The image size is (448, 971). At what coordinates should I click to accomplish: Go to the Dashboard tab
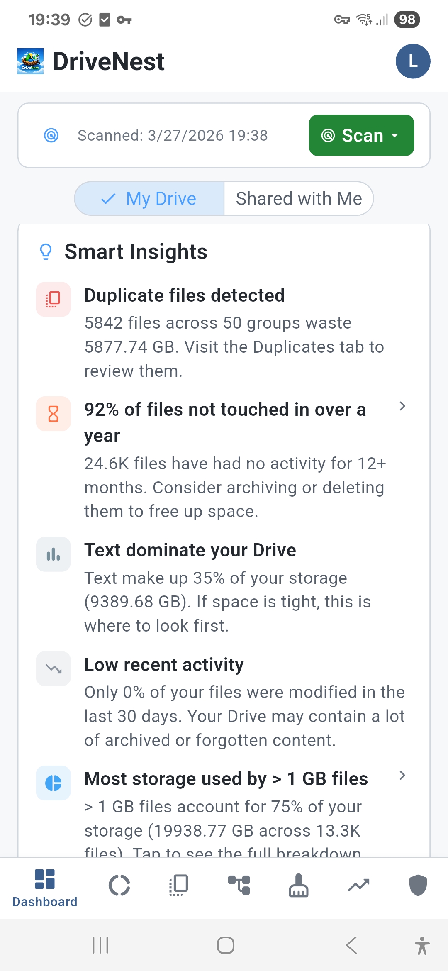pyautogui.click(x=45, y=887)
